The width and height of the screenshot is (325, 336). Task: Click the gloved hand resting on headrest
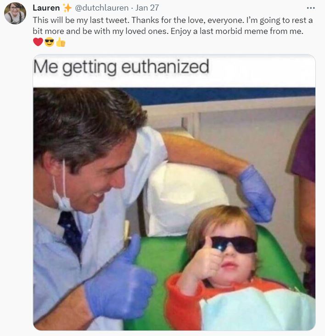pos(258,194)
